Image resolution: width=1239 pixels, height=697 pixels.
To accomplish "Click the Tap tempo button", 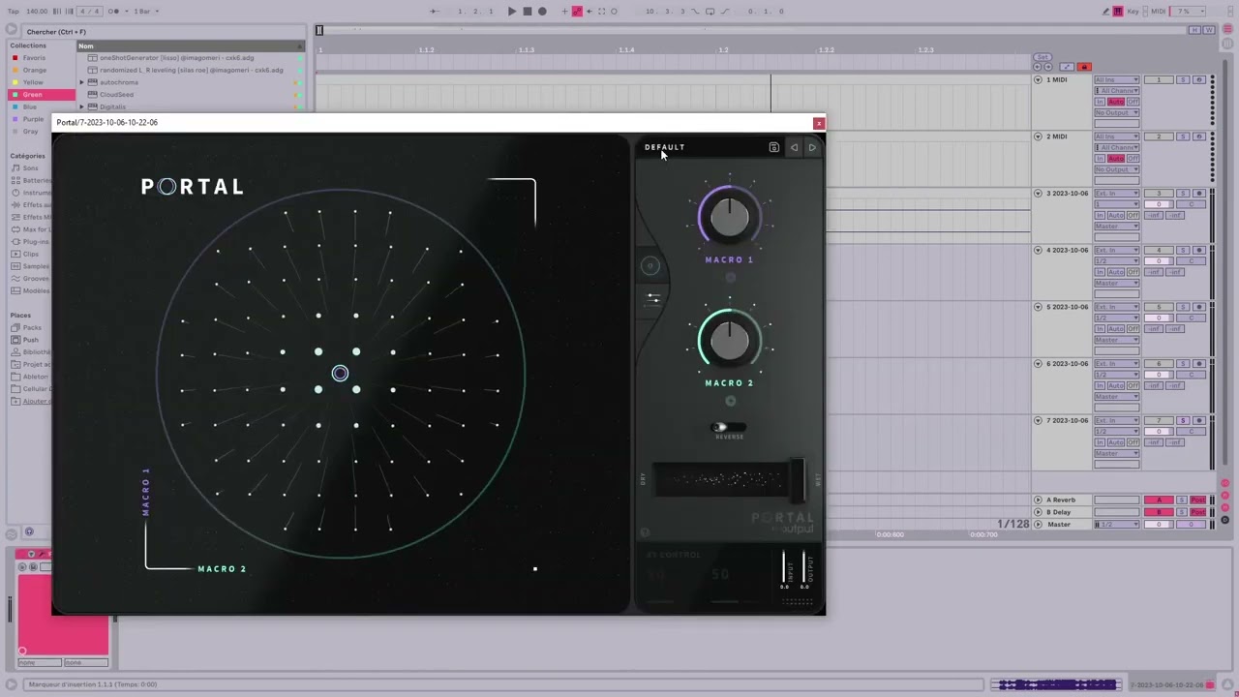I will coord(14,12).
